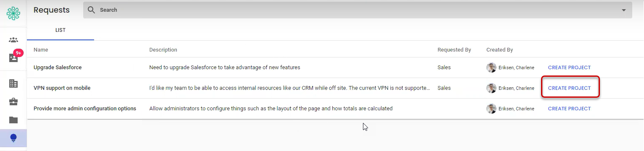Create project for Upgrade Salesforce request
This screenshot has width=644, height=151.
569,68
